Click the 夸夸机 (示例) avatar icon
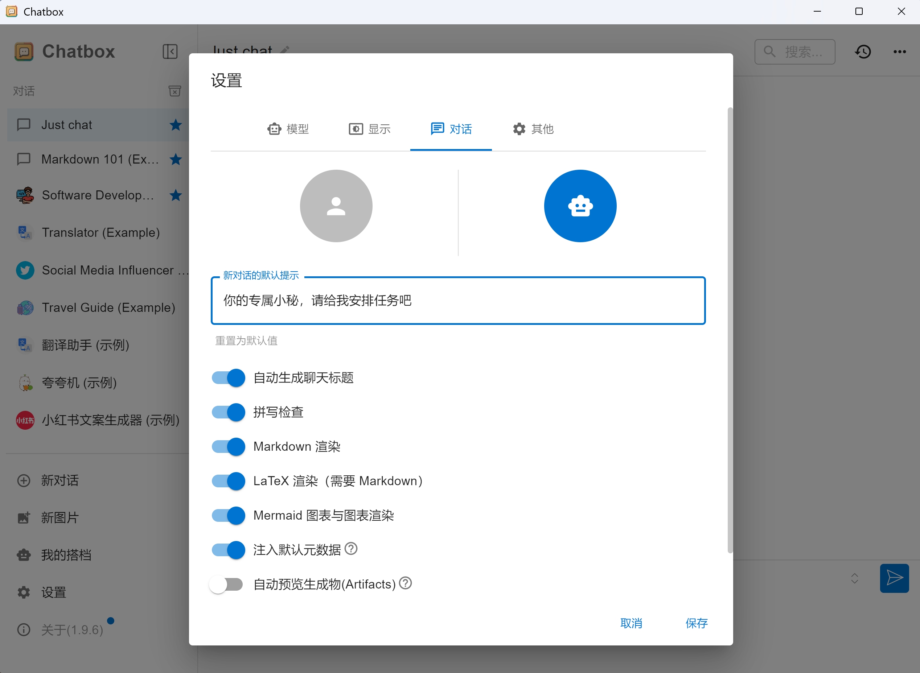Image resolution: width=920 pixels, height=673 pixels. pos(25,383)
